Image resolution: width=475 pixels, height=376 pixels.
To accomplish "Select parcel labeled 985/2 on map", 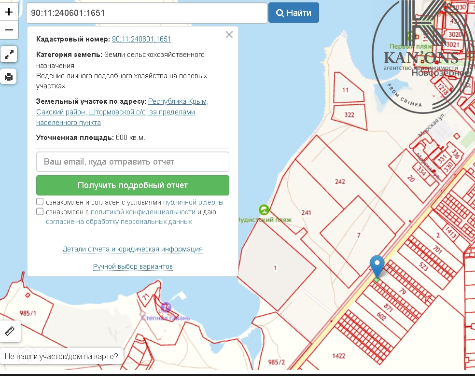I will pos(277,362).
